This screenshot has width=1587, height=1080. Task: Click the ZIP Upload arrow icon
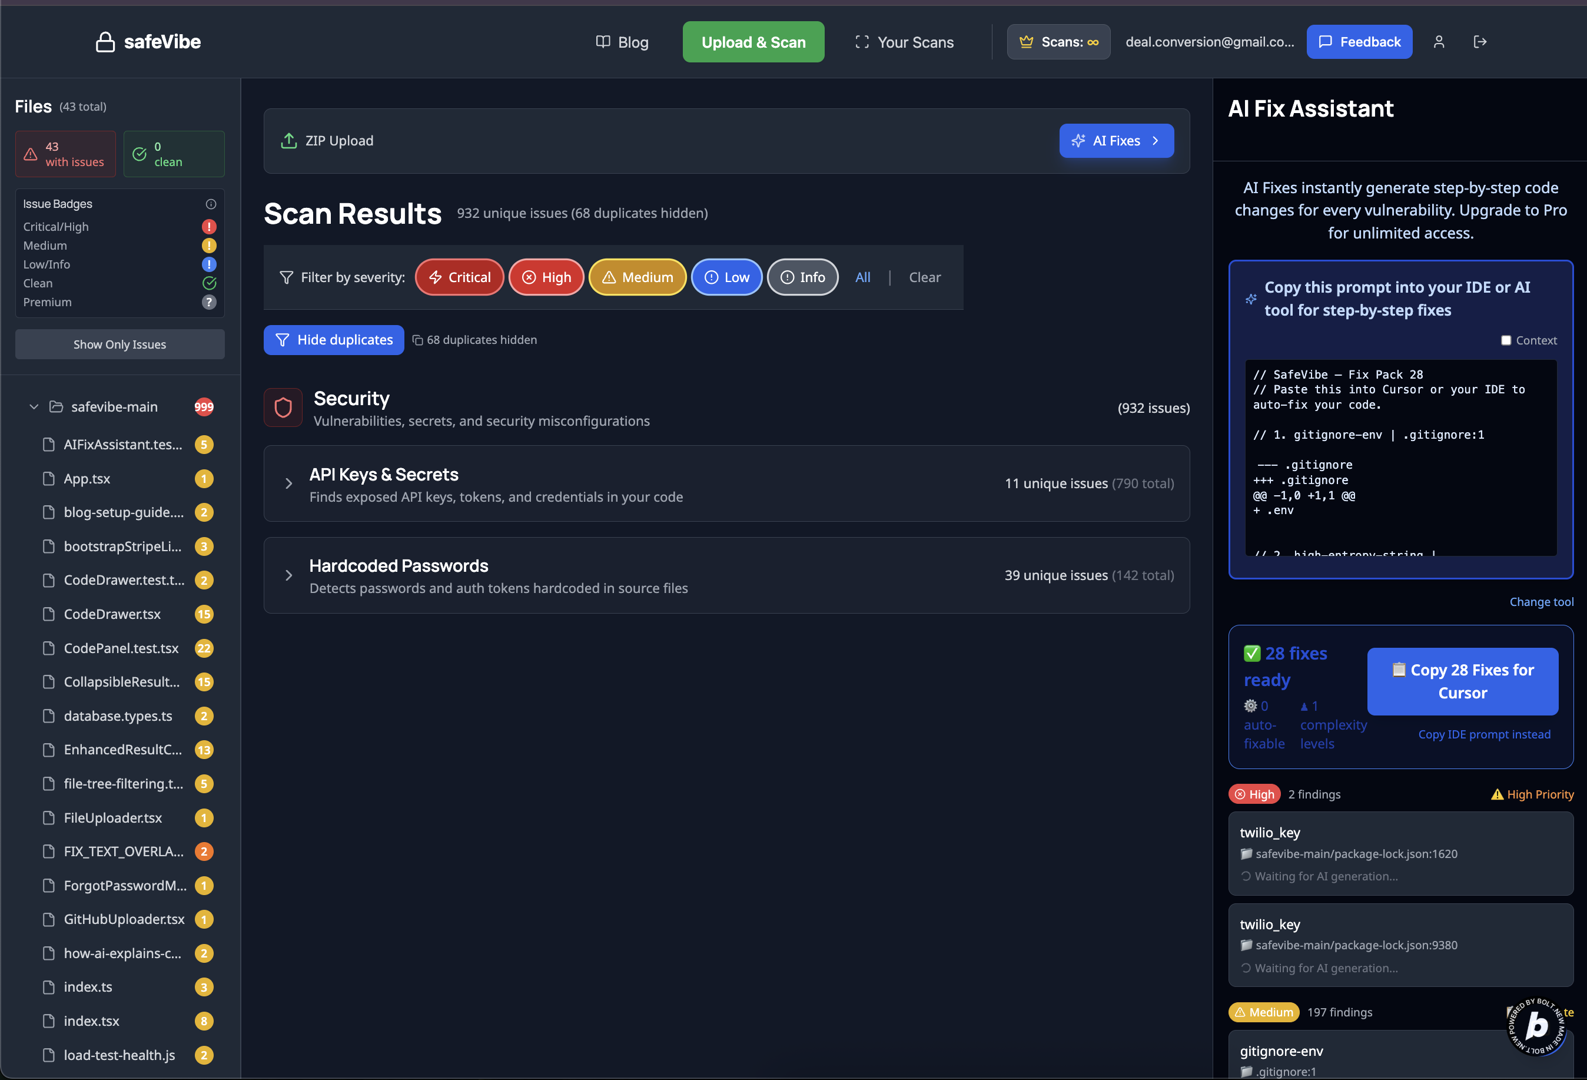289,141
